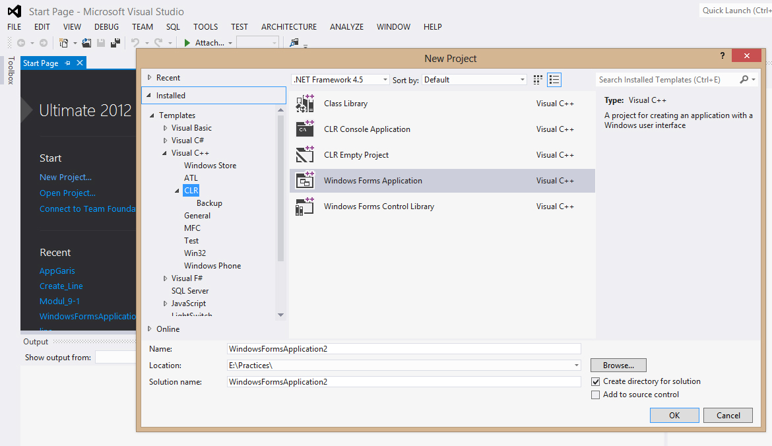Uncheck Create directory for solution

[x=595, y=381]
